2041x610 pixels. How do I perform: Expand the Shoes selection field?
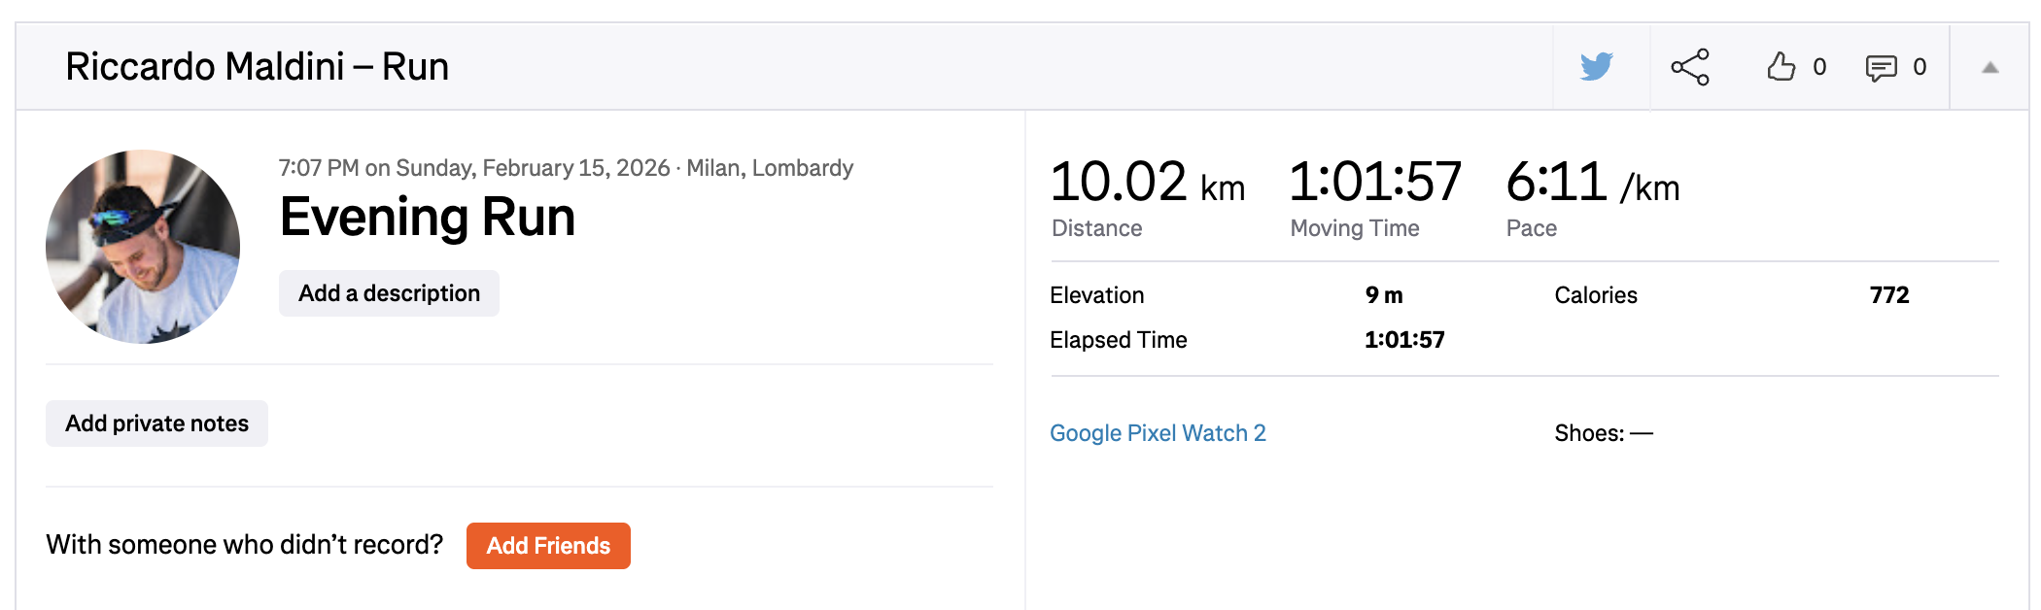(x=1602, y=433)
